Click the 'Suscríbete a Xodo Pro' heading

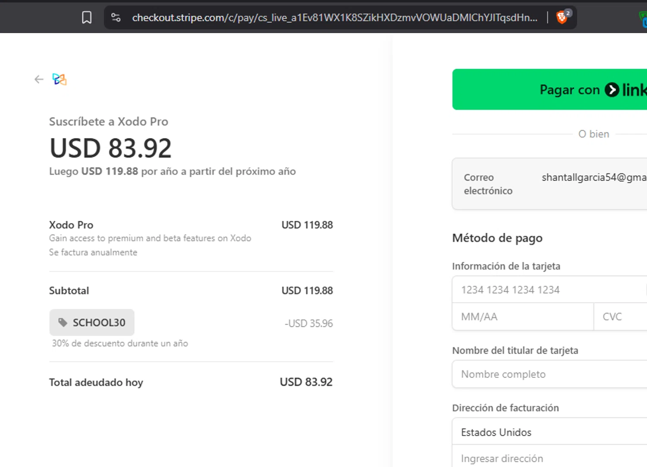click(x=109, y=122)
